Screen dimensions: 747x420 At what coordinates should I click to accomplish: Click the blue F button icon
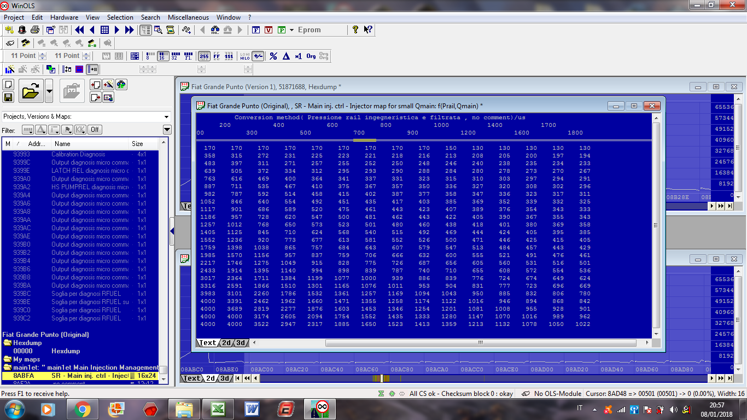click(x=256, y=30)
